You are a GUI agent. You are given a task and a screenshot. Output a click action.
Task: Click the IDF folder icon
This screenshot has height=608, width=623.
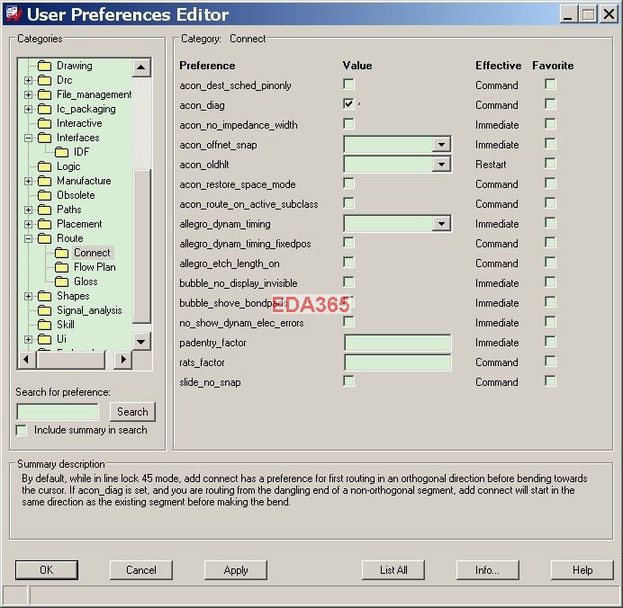click(x=61, y=152)
